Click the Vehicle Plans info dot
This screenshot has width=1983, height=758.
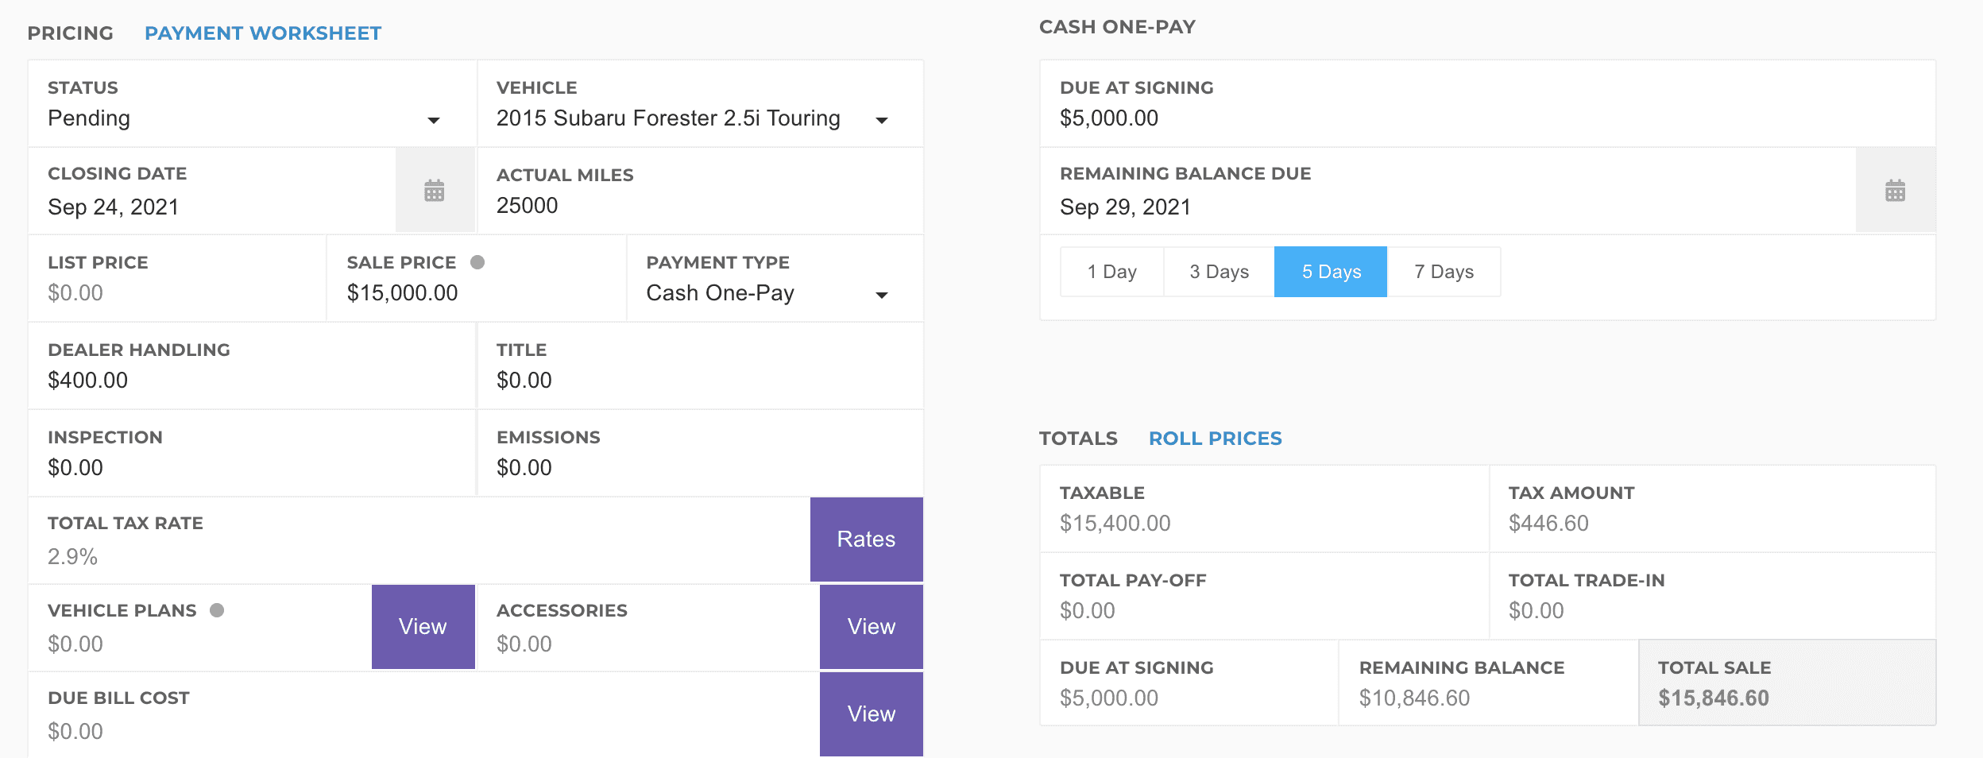click(x=217, y=610)
